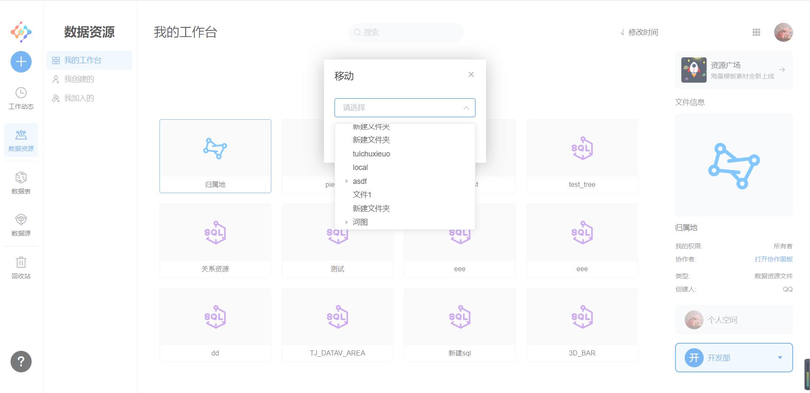Expand the asdf folder node
This screenshot has width=810, height=393.
tap(347, 181)
